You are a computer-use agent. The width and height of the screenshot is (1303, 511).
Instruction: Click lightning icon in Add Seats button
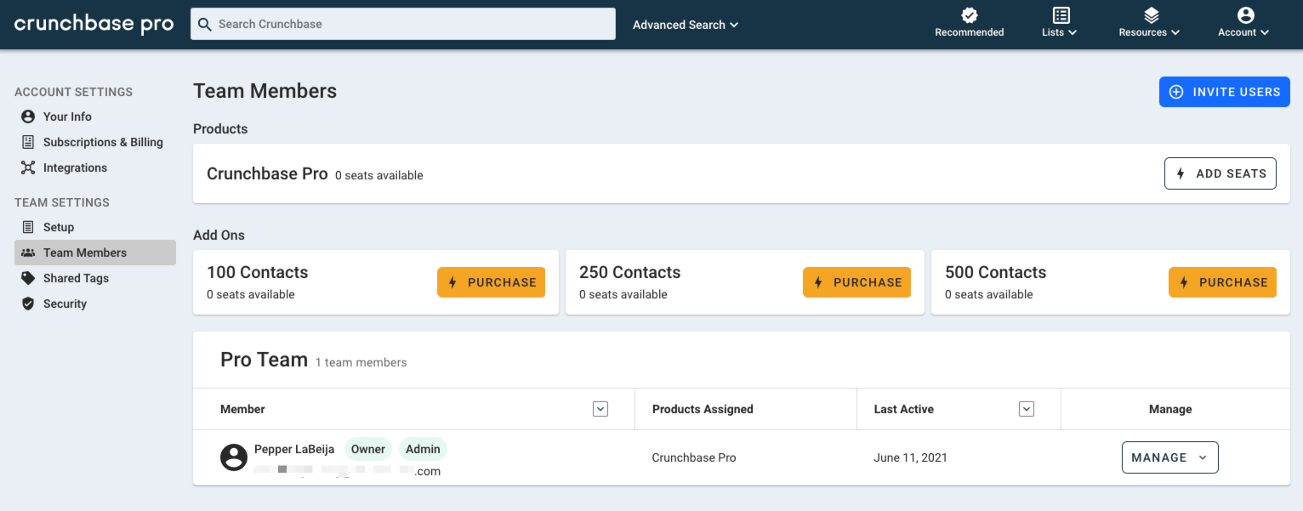[1181, 173]
